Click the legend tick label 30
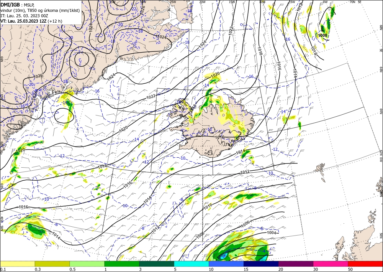The width and height of the screenshot is (383, 272). tap(316, 269)
